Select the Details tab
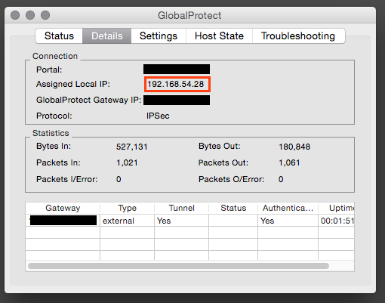385x303 pixels. pyautogui.click(x=106, y=36)
